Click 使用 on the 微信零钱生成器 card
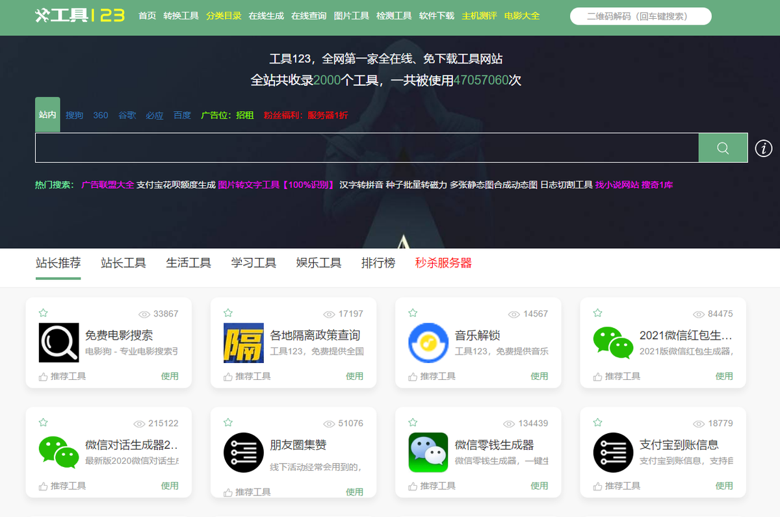 pyautogui.click(x=539, y=486)
